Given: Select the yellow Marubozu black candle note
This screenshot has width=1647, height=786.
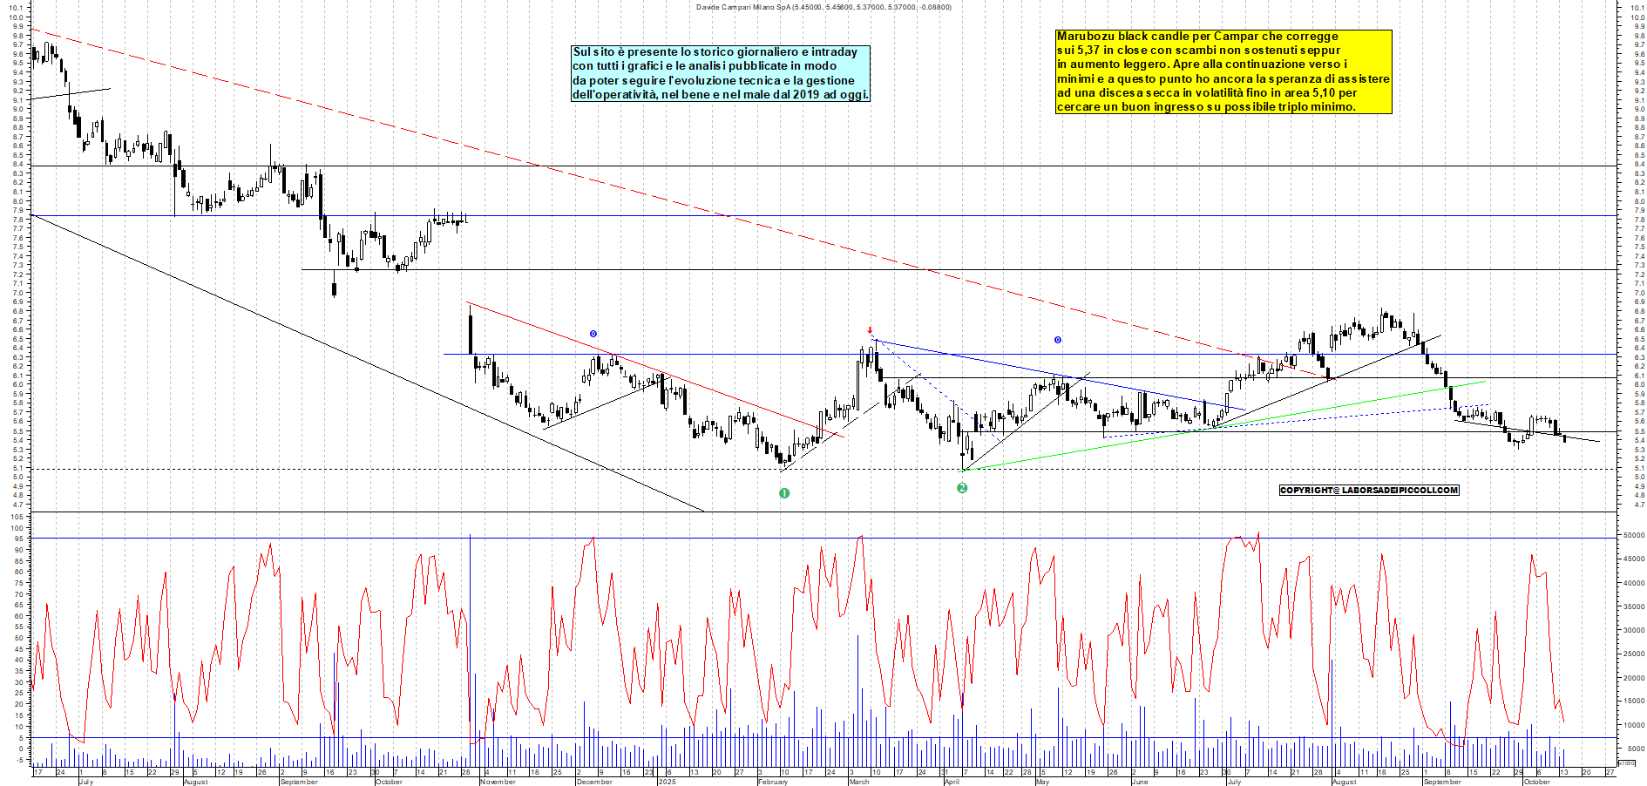Looking at the screenshot, I should coord(1223,71).
